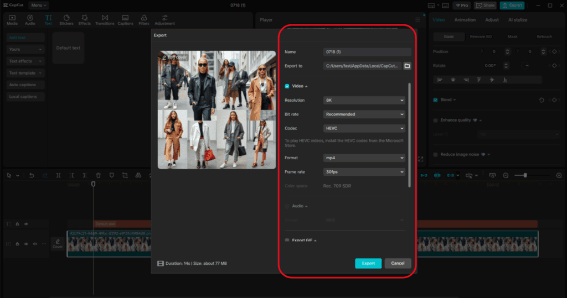
Task: Select the Remove BG sub-tab
Action: (x=481, y=36)
